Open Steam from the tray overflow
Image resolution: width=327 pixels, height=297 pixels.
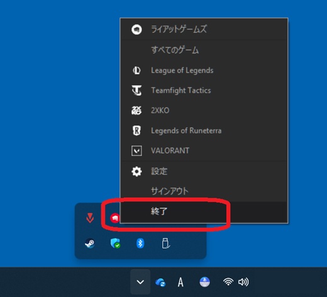[x=90, y=244]
